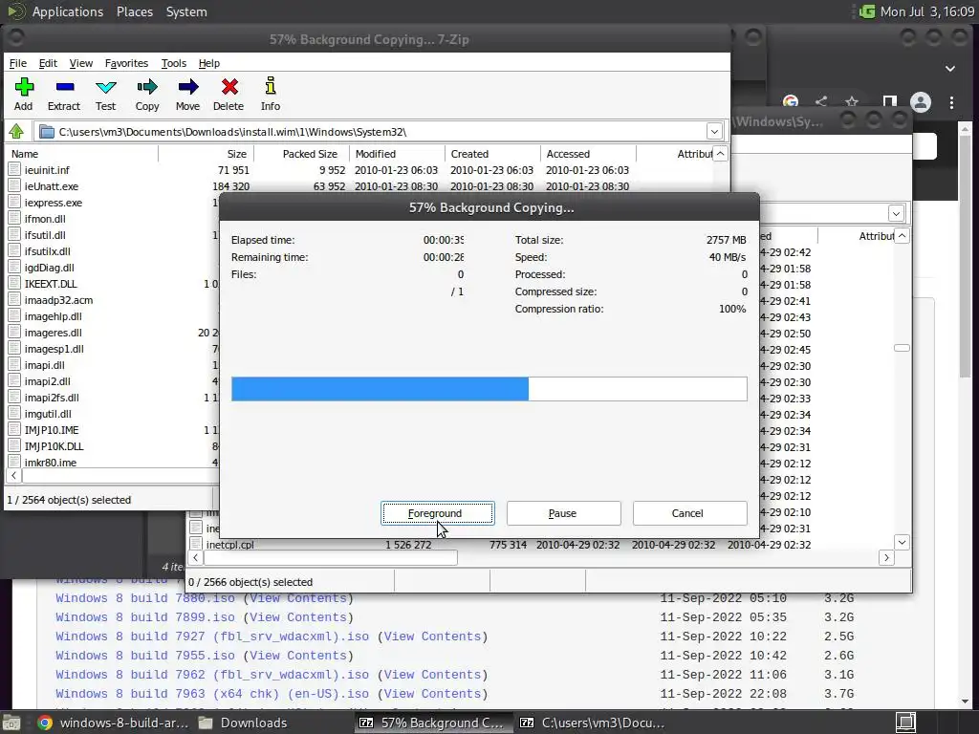This screenshot has width=979, height=734.
Task: Sort by the Name column header
Action: coord(82,154)
